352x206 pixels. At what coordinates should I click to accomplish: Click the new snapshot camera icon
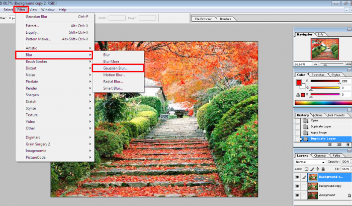(x=339, y=145)
